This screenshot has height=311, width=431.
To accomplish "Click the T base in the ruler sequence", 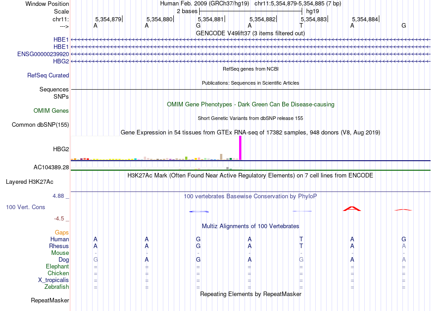I will pyautogui.click(x=301, y=25).
